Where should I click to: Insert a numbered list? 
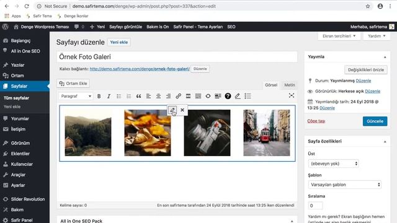[x=128, y=96]
